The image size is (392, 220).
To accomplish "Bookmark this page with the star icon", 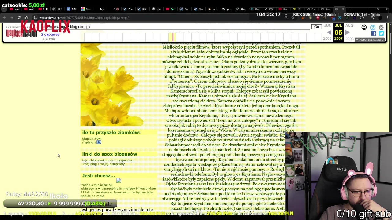I will [293, 18].
